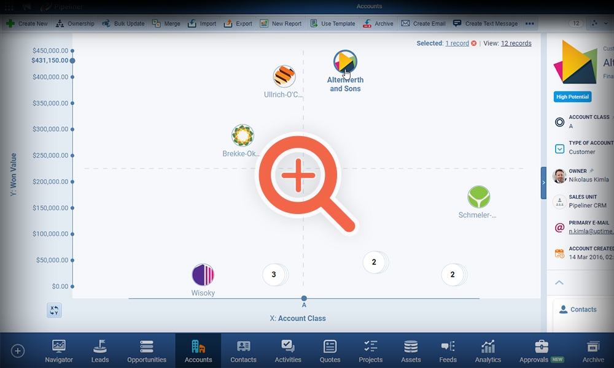Click the fit-to-view chart icon

(53, 310)
